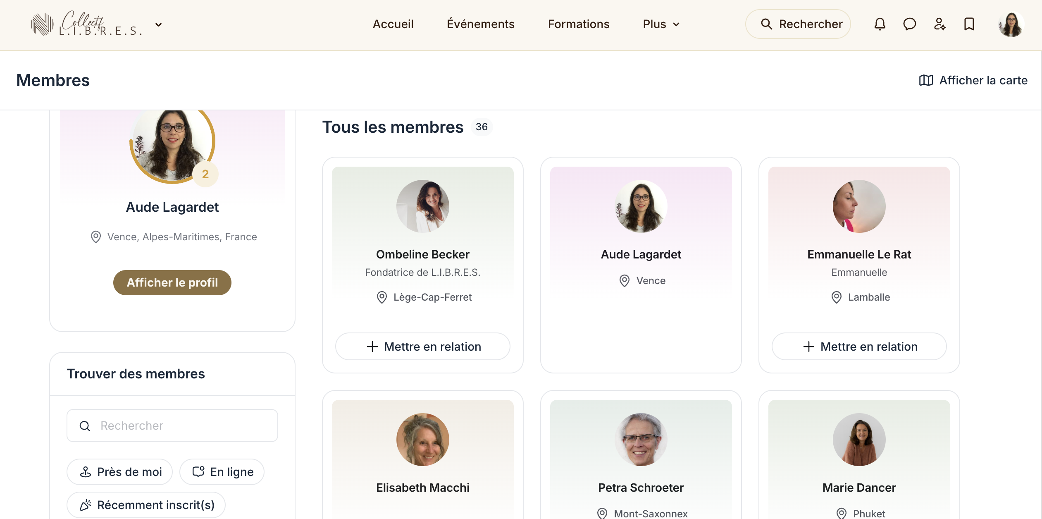
Task: Open the Formations menu item
Action: click(578, 24)
